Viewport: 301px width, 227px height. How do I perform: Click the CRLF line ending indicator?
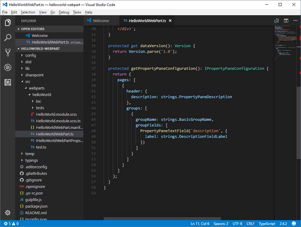[x=250, y=224]
